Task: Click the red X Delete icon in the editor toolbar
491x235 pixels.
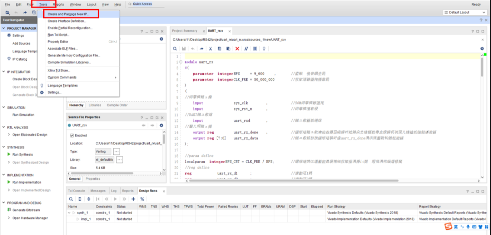Action: click(237, 49)
